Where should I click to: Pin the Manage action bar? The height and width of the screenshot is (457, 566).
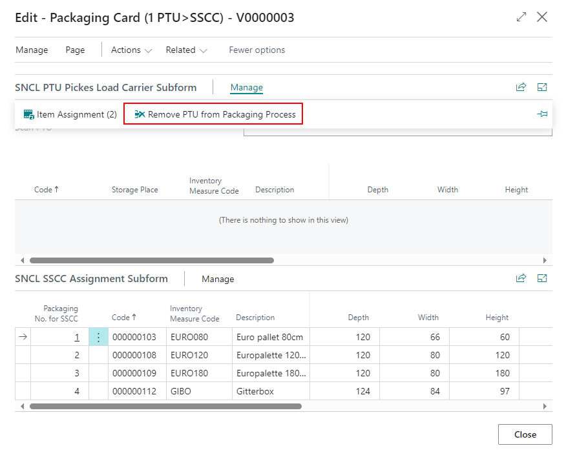[x=542, y=114]
